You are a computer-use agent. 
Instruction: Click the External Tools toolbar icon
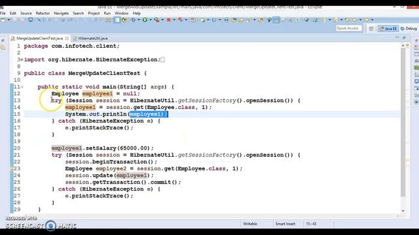(x=181, y=20)
